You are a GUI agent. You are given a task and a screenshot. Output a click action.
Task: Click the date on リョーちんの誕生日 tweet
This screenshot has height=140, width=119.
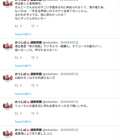[x=69, y=102]
